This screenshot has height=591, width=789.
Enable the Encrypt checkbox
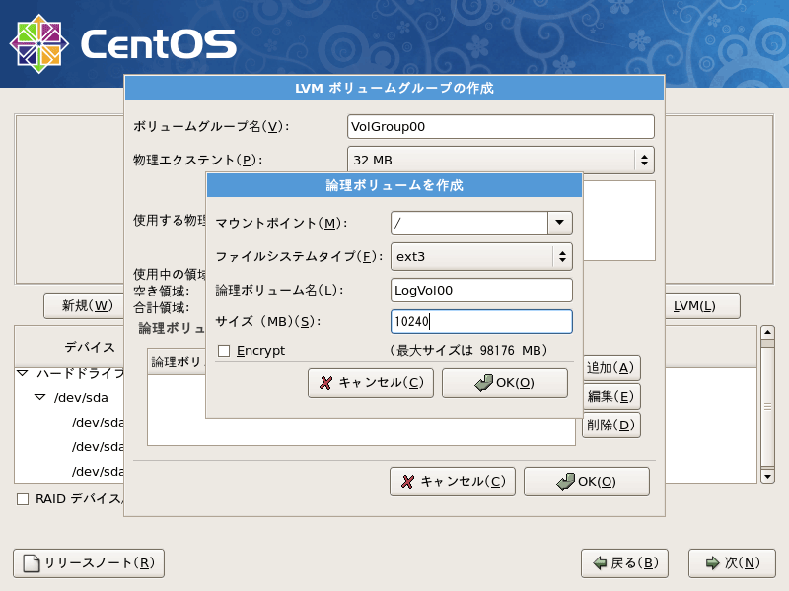coord(225,350)
